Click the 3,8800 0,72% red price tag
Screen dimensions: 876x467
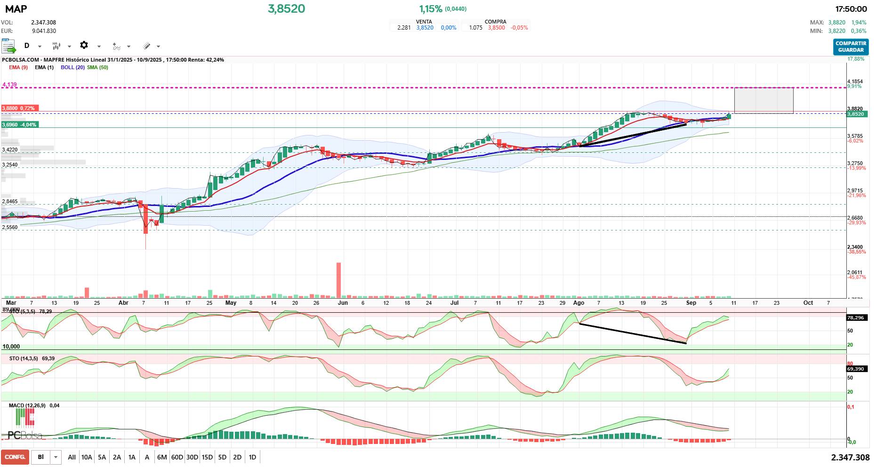(20, 108)
